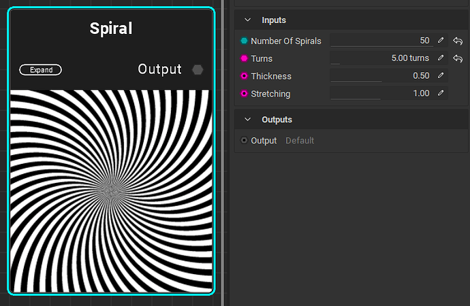Click the teal Number Of Spirals port dot

pos(245,41)
